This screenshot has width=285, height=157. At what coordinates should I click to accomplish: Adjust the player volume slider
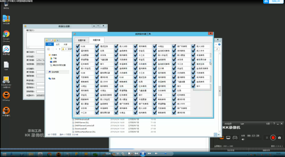pos(166,153)
